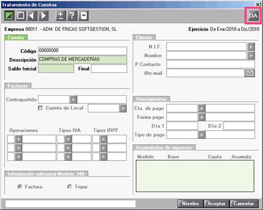Click the Saldo Inicial field

coord(56,69)
